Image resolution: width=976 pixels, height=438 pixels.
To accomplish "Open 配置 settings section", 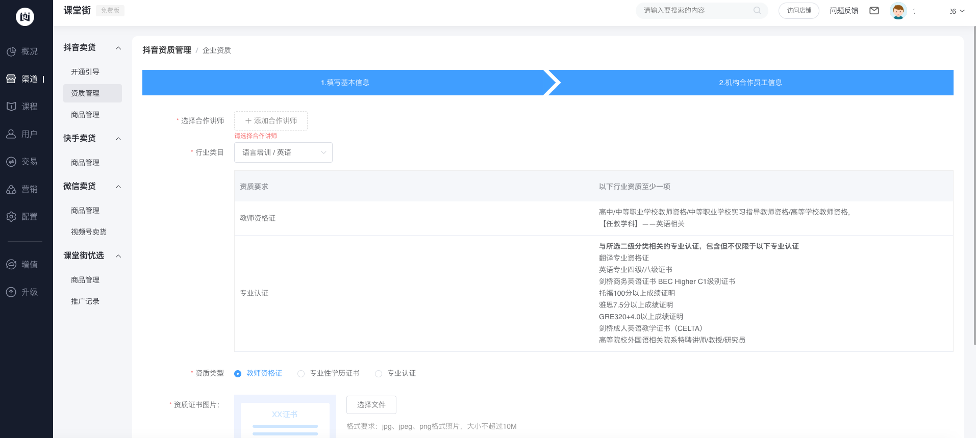I will point(22,217).
